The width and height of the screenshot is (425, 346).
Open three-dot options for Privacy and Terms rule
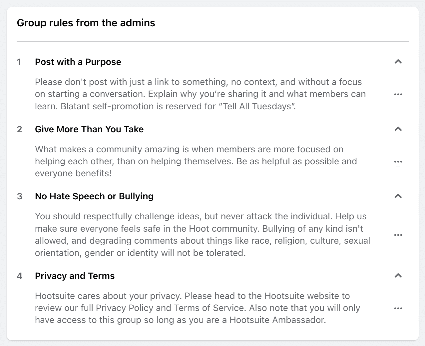point(398,308)
